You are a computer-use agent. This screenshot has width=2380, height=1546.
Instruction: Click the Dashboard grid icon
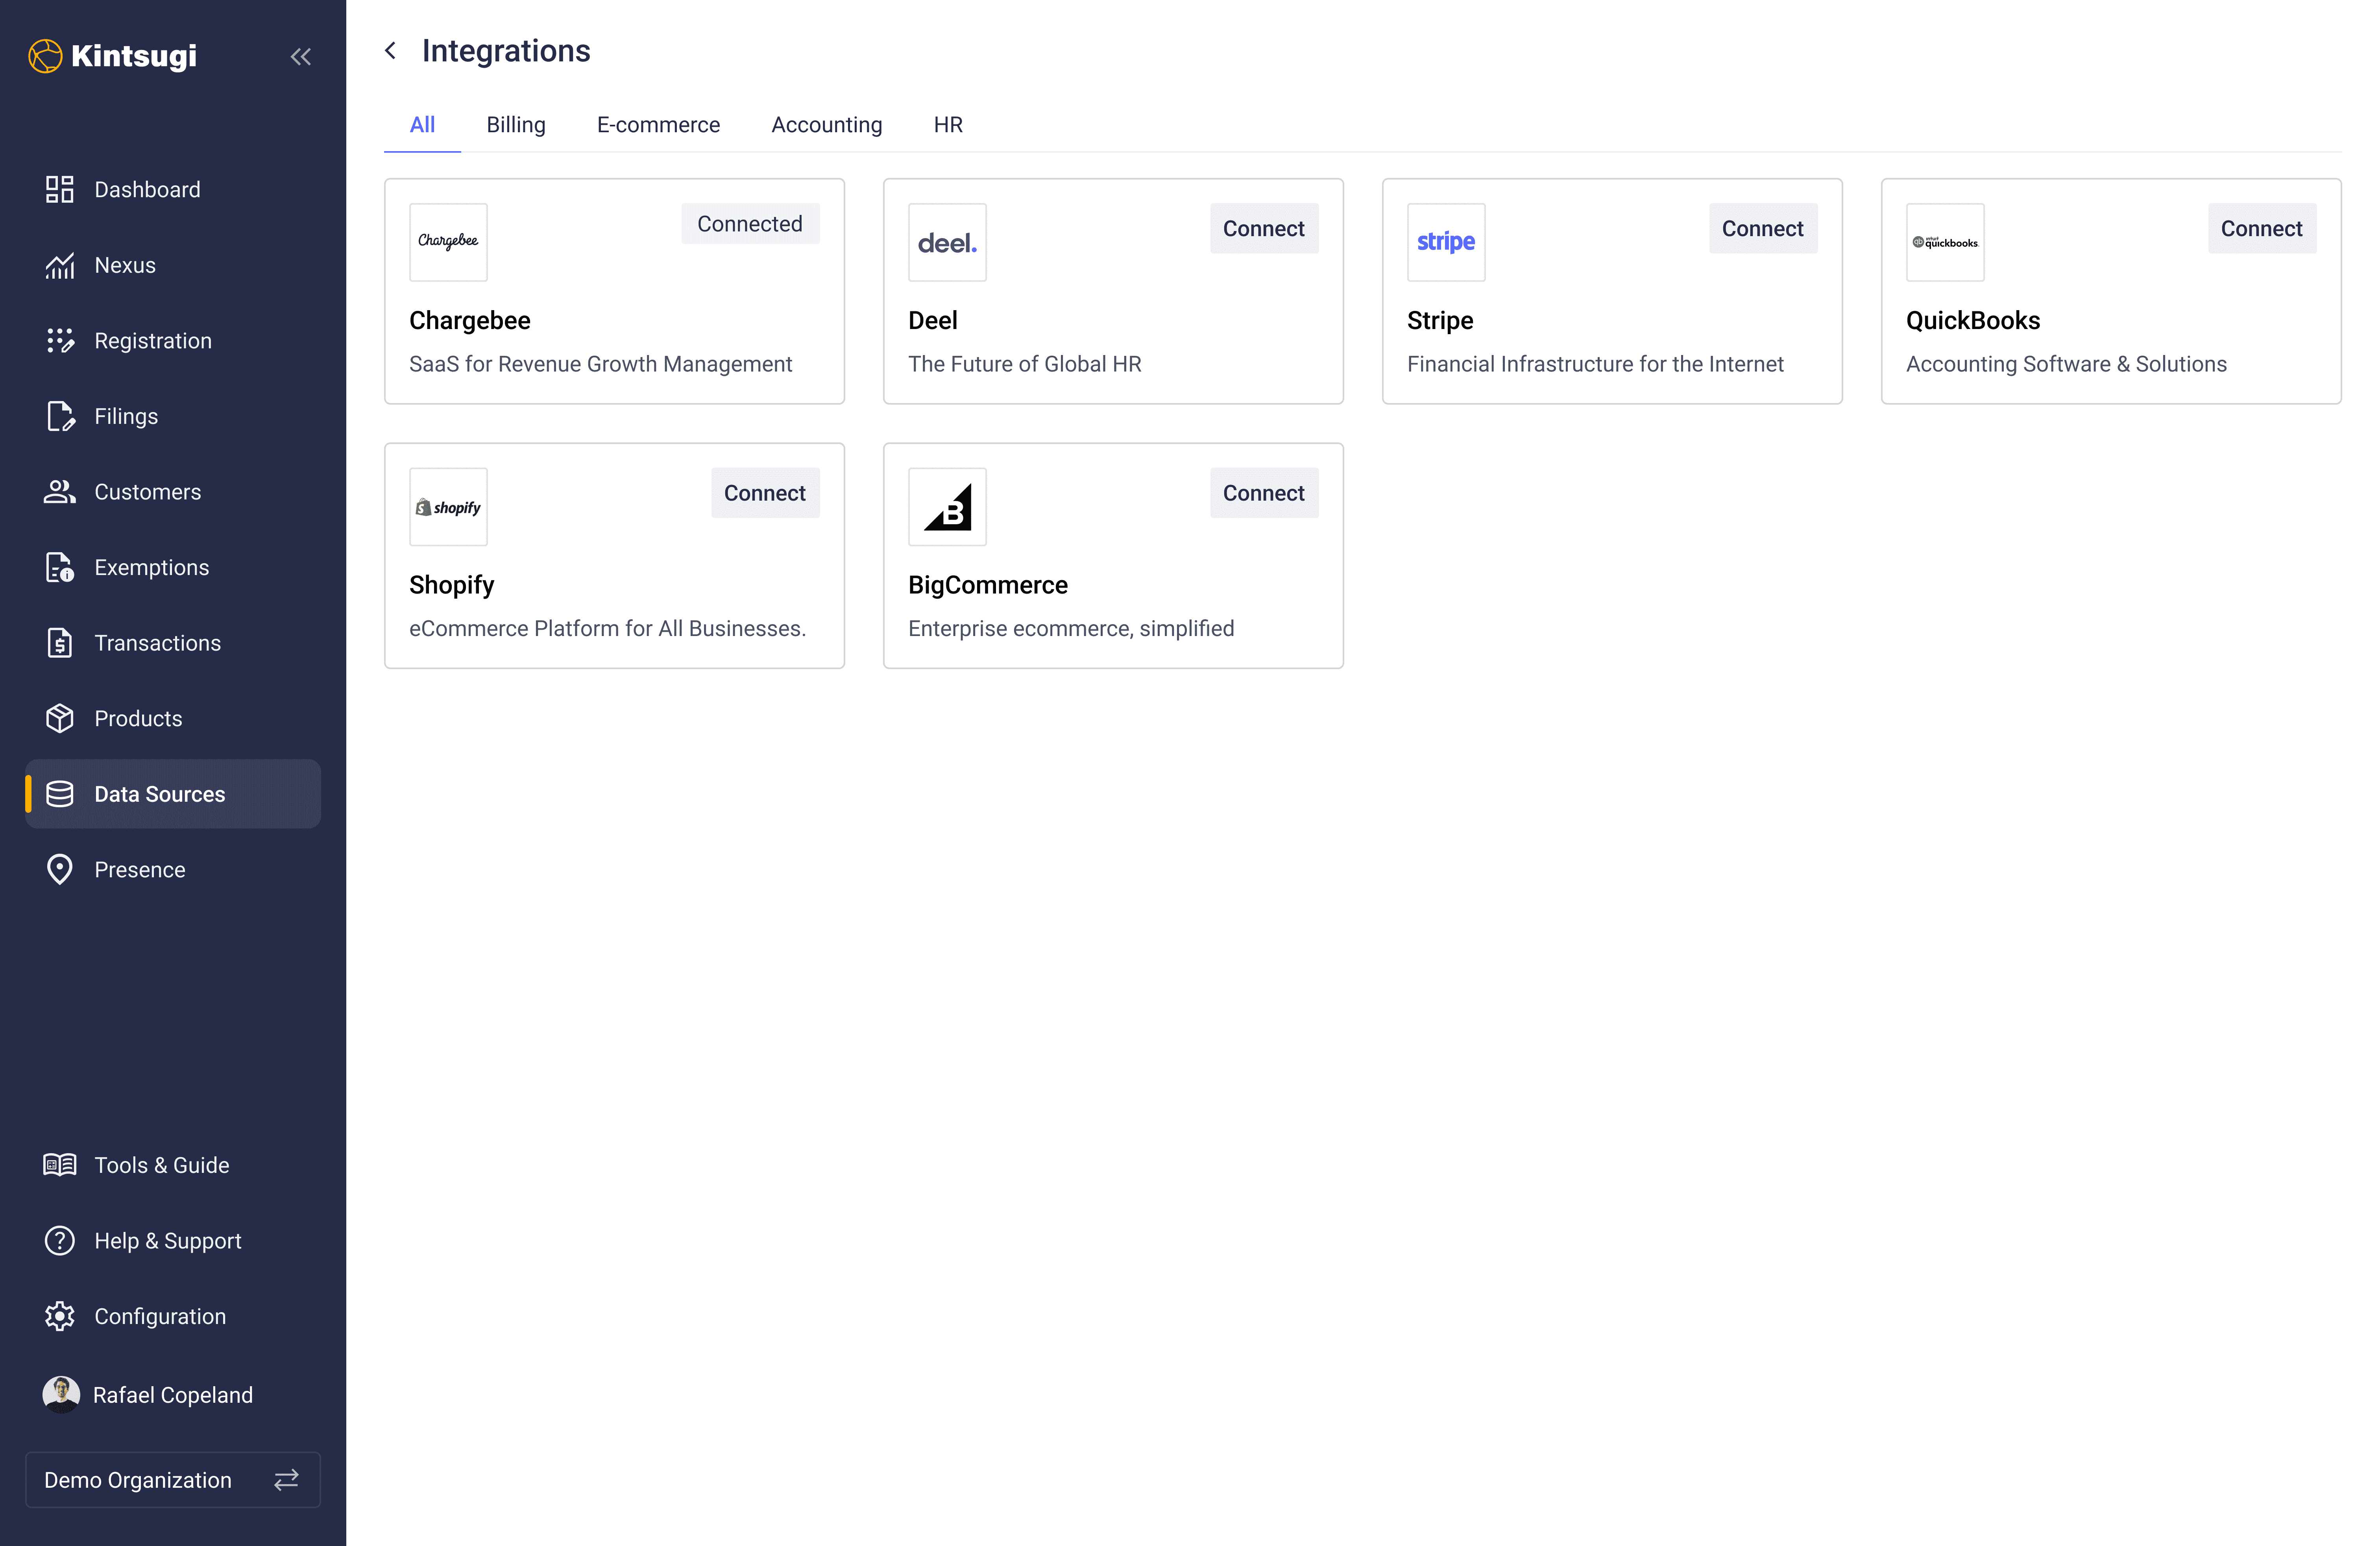(59, 189)
